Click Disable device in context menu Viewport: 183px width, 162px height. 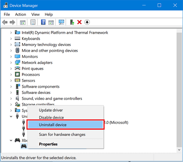click(x=51, y=117)
